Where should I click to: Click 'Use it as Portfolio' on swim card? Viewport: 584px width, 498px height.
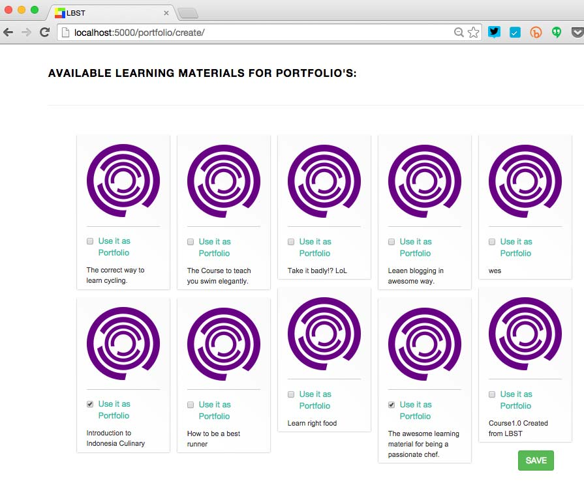pos(215,248)
